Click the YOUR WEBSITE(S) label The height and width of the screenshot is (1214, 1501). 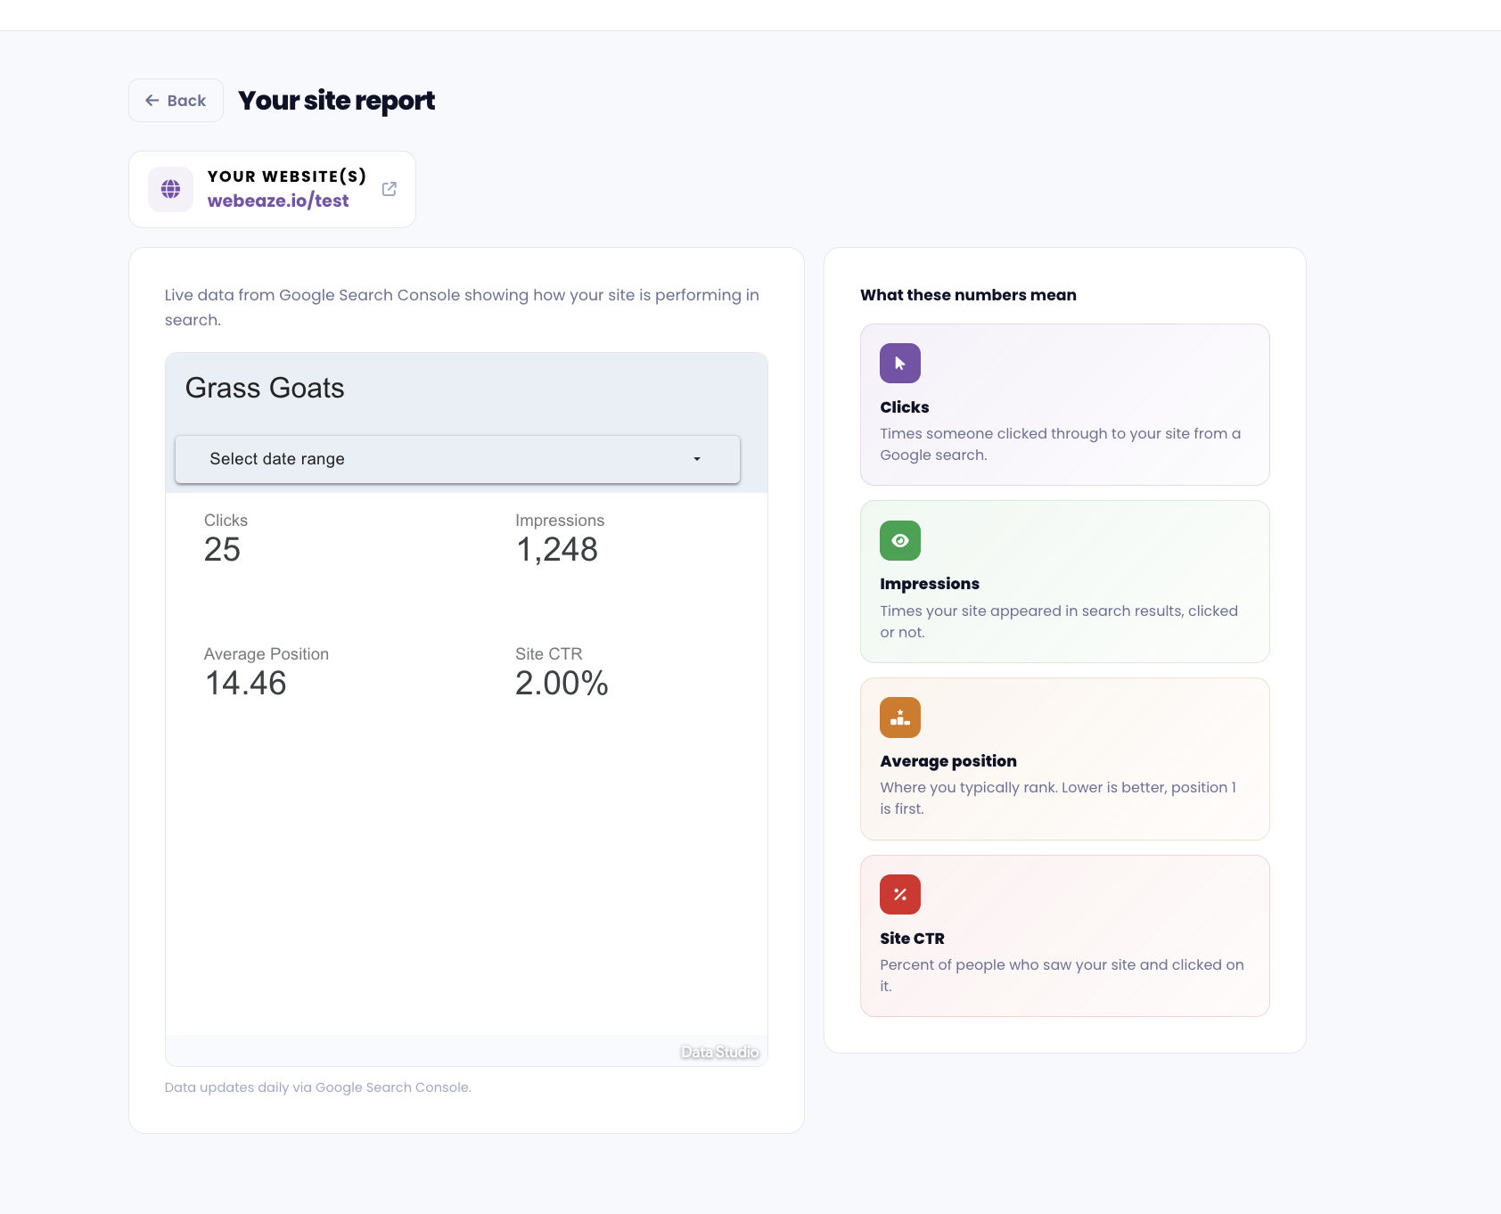tap(287, 176)
